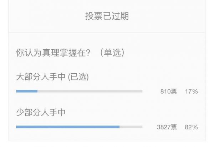Click the 票 character after 810
Screen dimensions: 214x147
(x=174, y=92)
